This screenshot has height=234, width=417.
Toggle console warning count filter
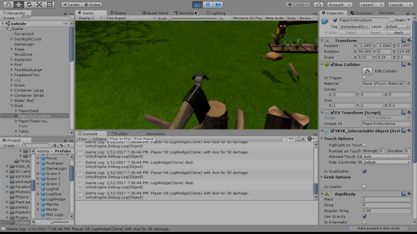pyautogui.click(x=300, y=139)
